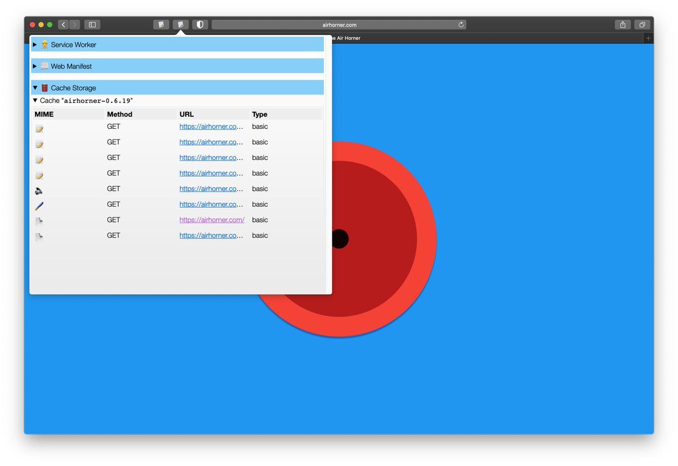
Task: Click the paintbrush MIME icon in the cache table
Action: 39,206
